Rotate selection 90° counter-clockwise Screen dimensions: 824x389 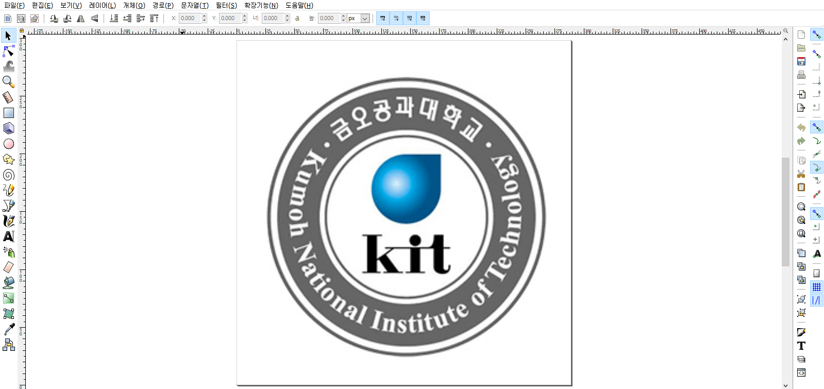pos(54,19)
